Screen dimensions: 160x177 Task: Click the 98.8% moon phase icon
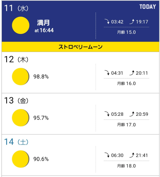[21, 77]
